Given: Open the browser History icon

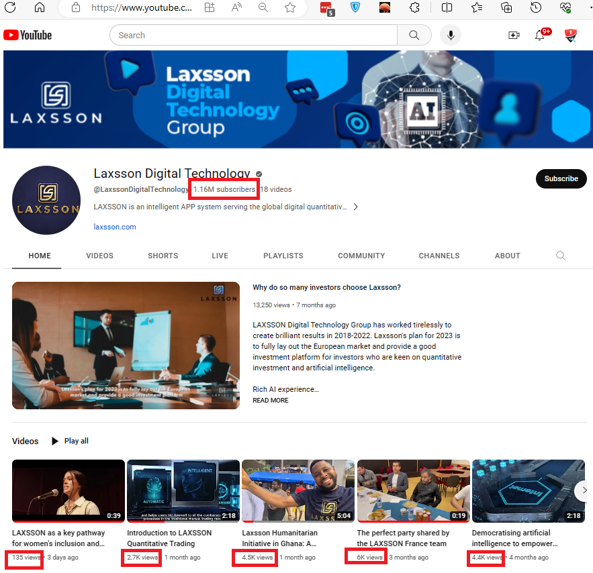Looking at the screenshot, I should (536, 7).
